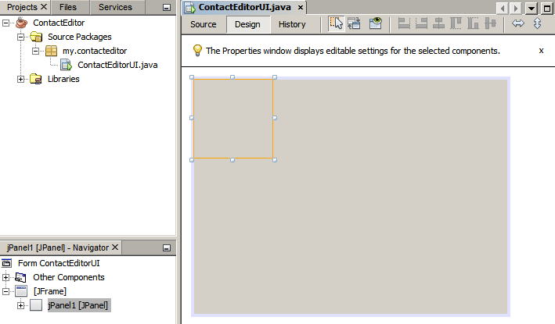The height and width of the screenshot is (324, 555).
Task: Click the Preview Design eye icon
Action: point(375,23)
